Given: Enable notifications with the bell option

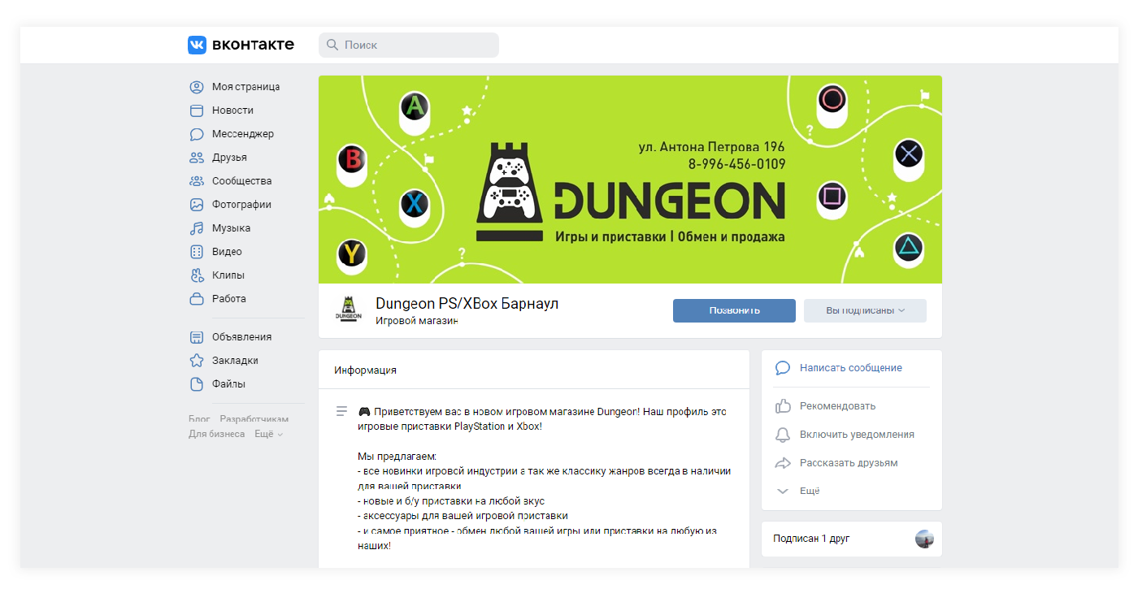Looking at the screenshot, I should 856,435.
